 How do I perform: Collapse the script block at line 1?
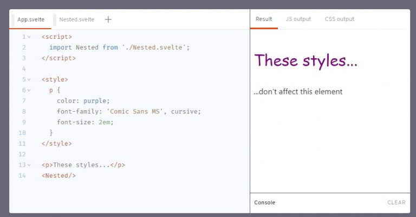pyautogui.click(x=29, y=37)
